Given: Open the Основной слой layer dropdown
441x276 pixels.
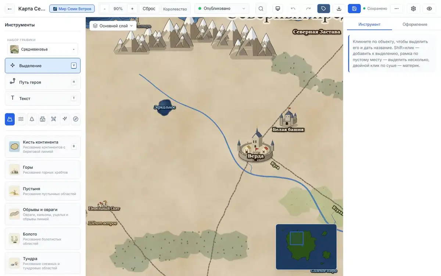Looking at the screenshot, I should tap(113, 26).
